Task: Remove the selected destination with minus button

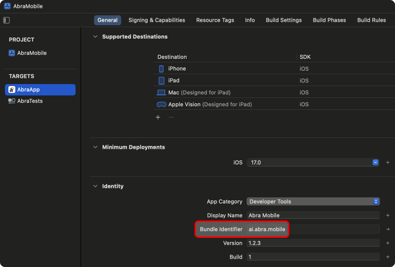Action: (171, 117)
